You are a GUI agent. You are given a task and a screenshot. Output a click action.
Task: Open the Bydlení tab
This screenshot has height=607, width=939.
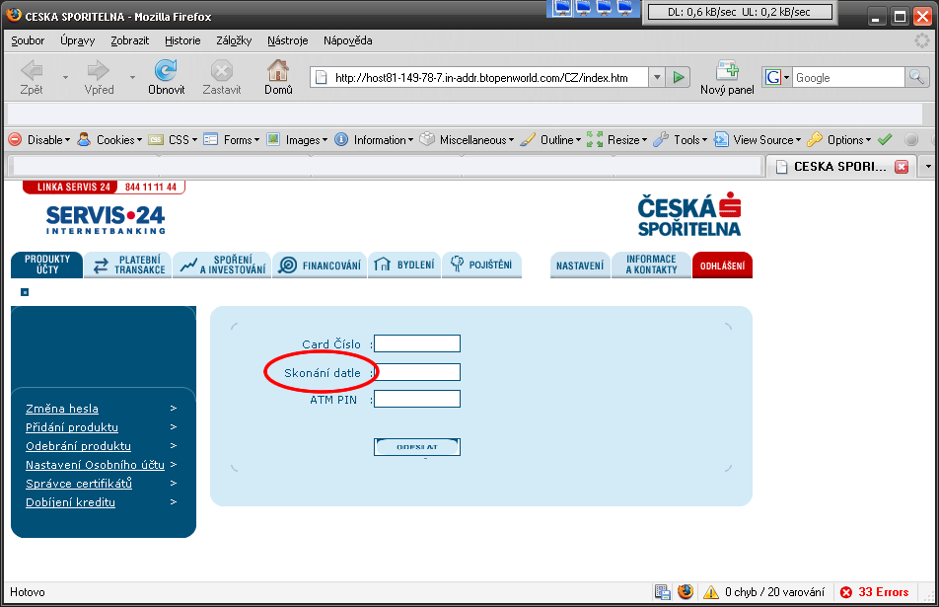pyautogui.click(x=404, y=265)
